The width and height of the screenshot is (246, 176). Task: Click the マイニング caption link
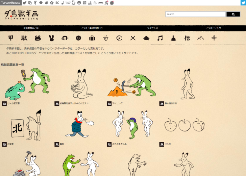pyautogui.click(x=117, y=103)
